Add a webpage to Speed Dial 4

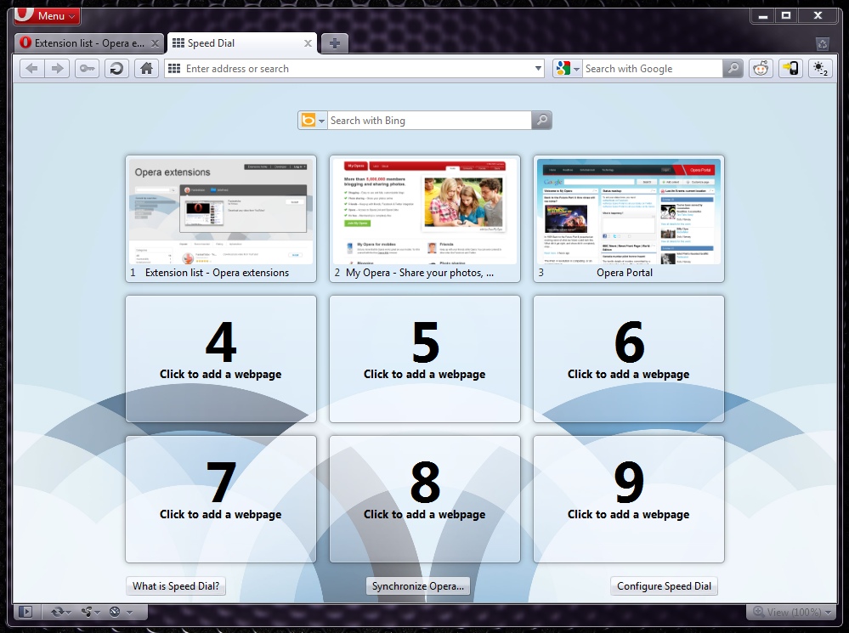click(x=221, y=359)
